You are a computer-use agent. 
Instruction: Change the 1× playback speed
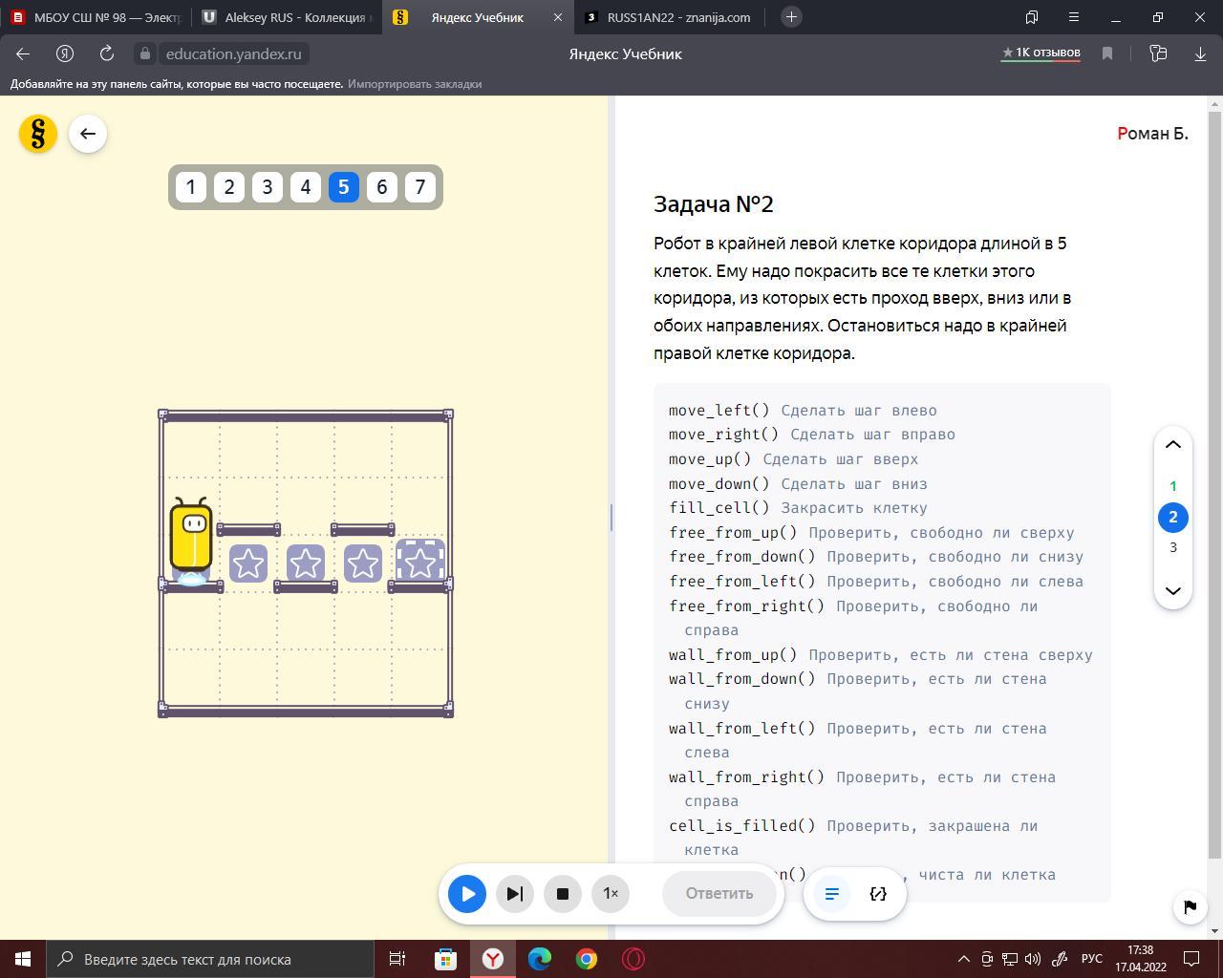pyautogui.click(x=611, y=894)
